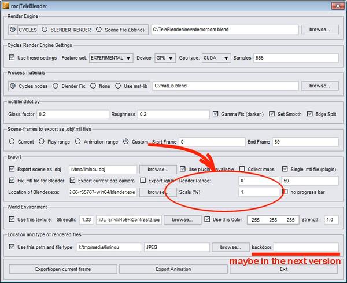Select the Use mat-lib radio option

118,86
